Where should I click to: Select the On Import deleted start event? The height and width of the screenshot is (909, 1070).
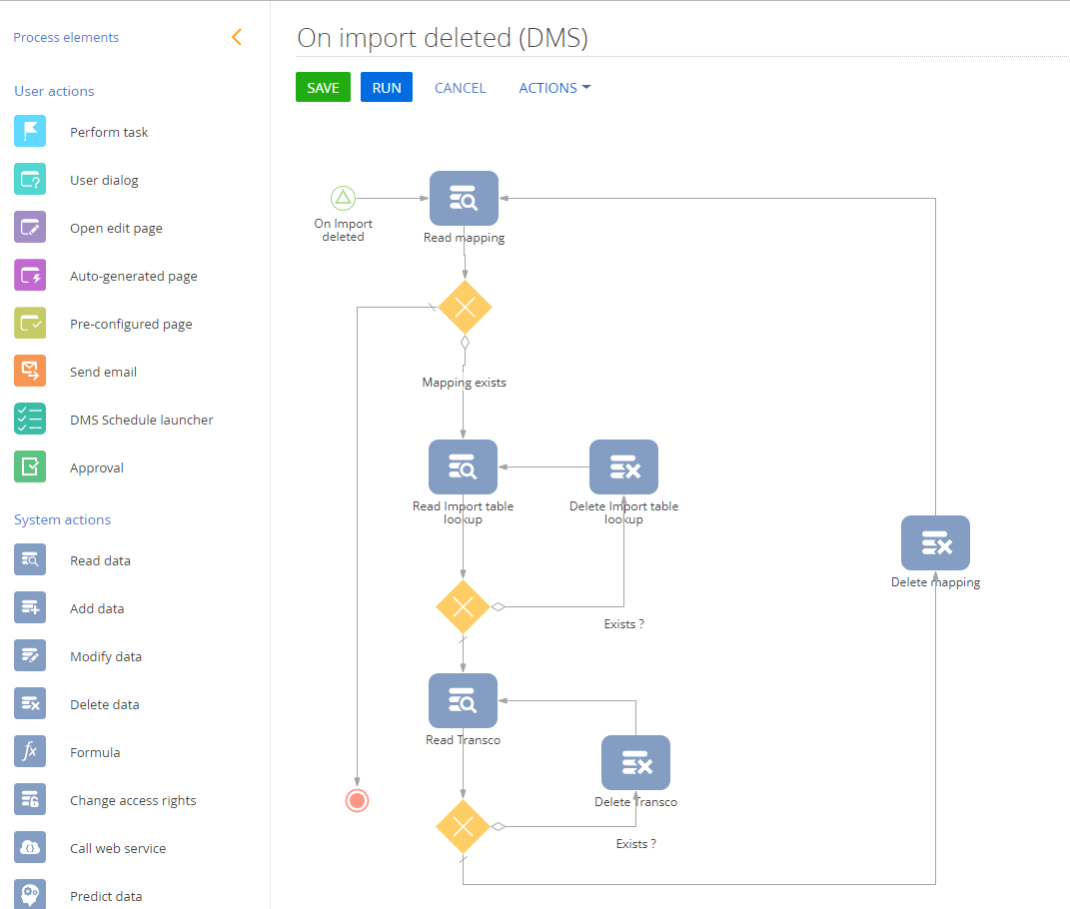[x=343, y=198]
